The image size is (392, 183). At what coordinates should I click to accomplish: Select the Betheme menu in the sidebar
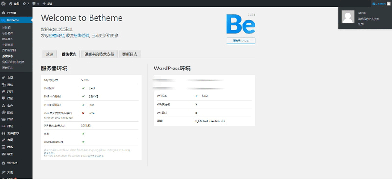click(16, 20)
